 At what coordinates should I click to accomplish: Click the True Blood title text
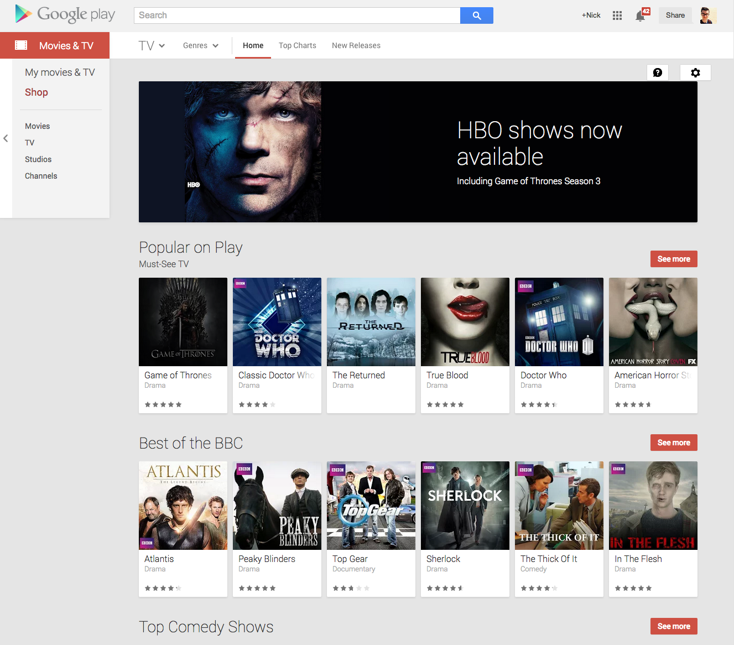[447, 375]
